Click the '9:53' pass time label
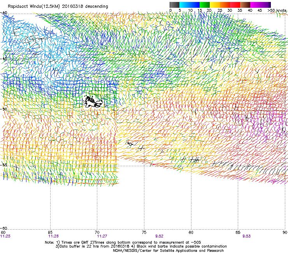Screen dimensions: 288x253 pyautogui.click(x=246, y=236)
